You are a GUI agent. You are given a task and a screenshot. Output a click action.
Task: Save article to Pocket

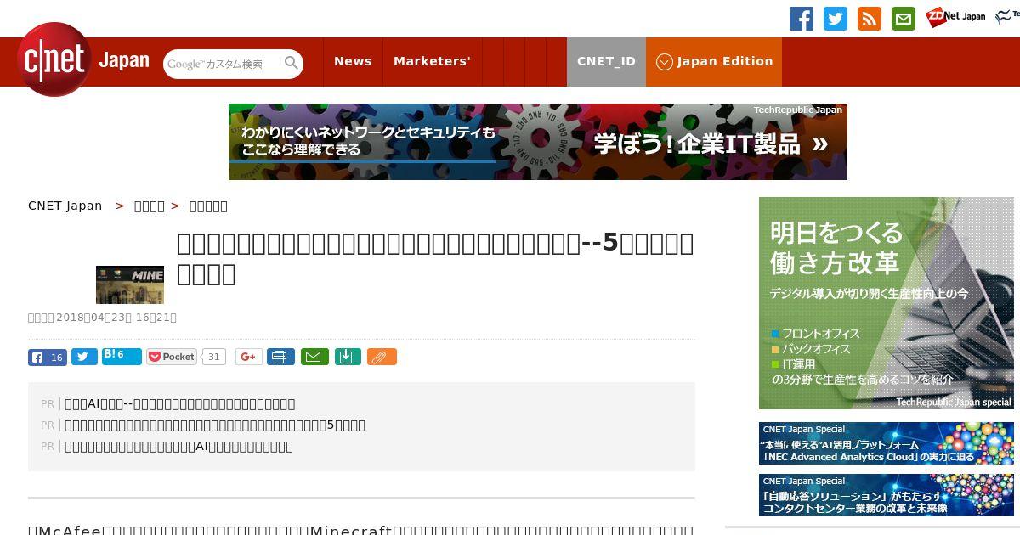tap(172, 357)
